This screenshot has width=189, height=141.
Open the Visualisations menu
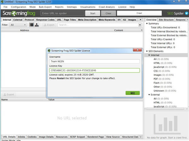(88, 7)
